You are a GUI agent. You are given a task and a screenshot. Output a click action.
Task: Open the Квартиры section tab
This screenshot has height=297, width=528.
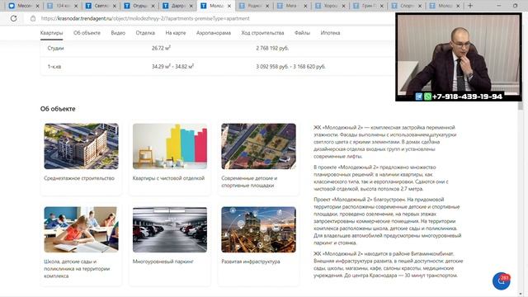click(x=51, y=33)
